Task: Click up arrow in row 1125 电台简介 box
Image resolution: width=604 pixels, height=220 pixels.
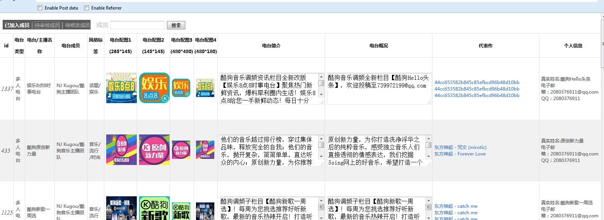Action: [321, 201]
